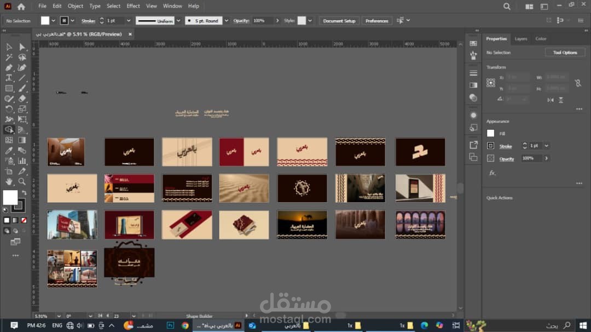Viewport: 591px width, 332px height.
Task: Reset default fill and stroke
Action: tap(5, 209)
